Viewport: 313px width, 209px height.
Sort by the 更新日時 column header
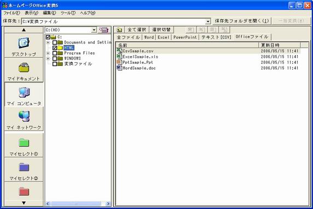point(279,45)
